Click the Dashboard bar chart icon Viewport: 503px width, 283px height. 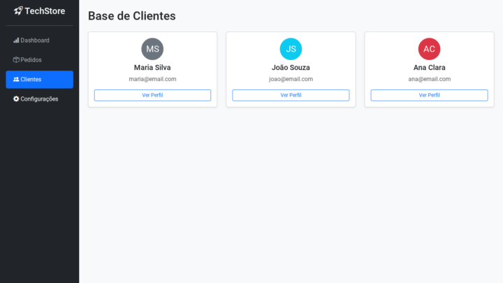coord(16,41)
